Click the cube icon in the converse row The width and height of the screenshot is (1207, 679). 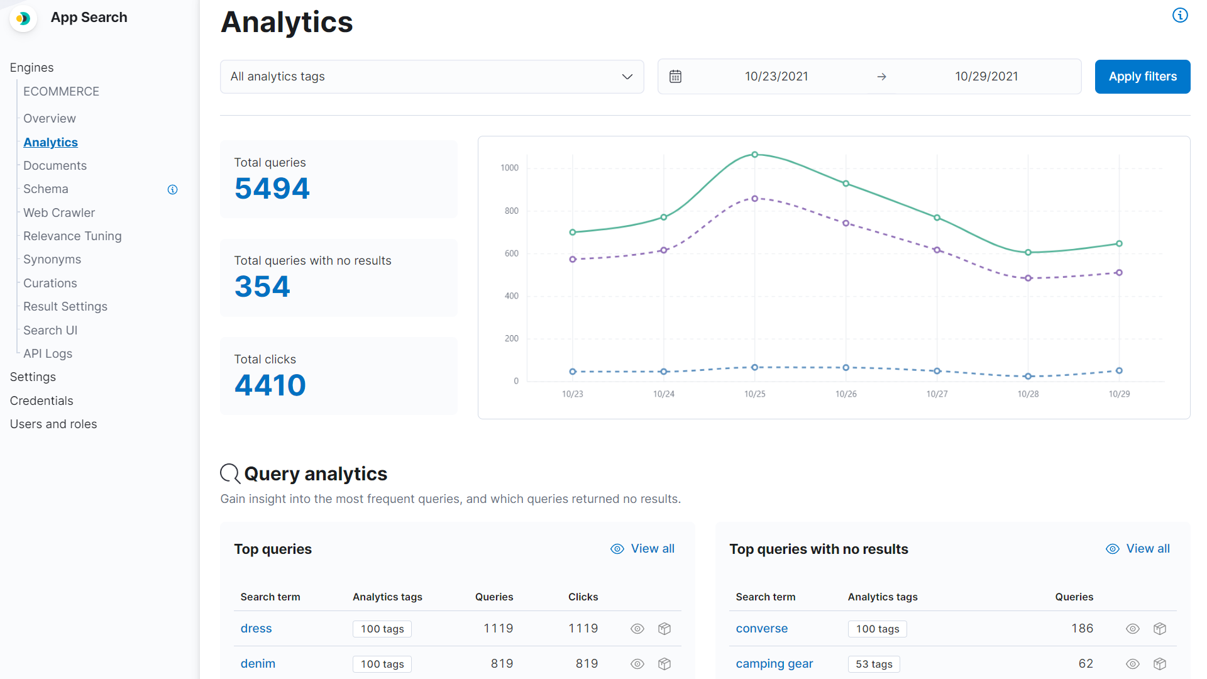click(1160, 629)
